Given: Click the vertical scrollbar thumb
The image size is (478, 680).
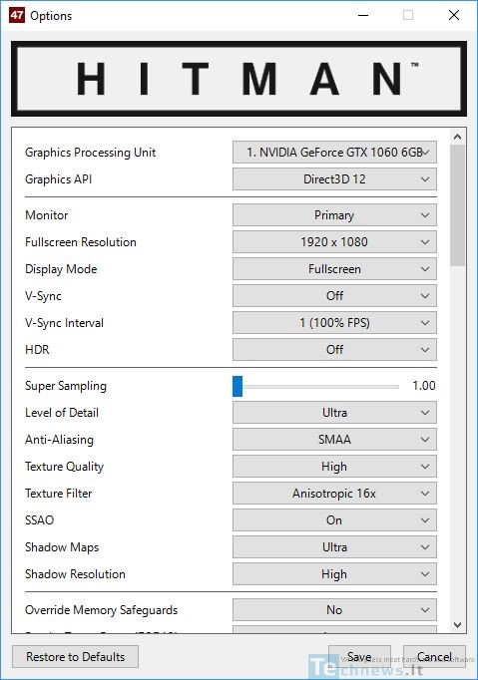Looking at the screenshot, I should coord(457,205).
